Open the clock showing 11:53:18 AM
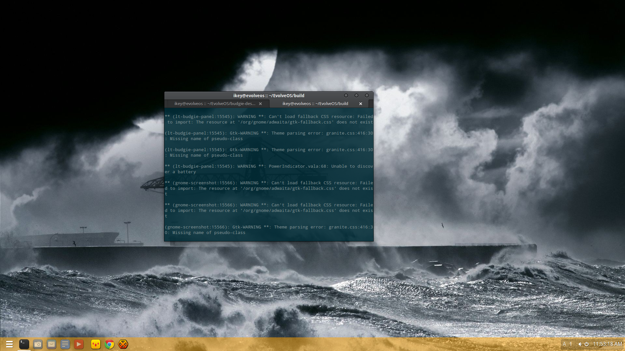This screenshot has width=625, height=351. [607, 344]
